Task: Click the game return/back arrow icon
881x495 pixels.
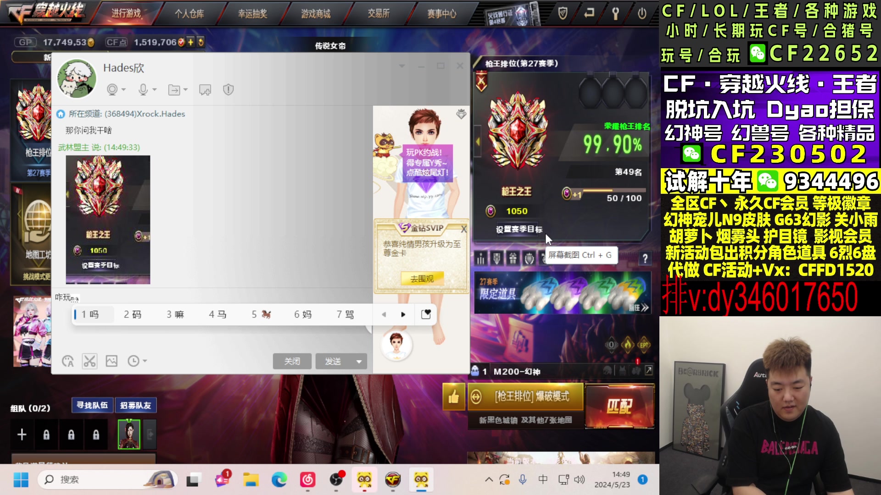Action: point(589,13)
